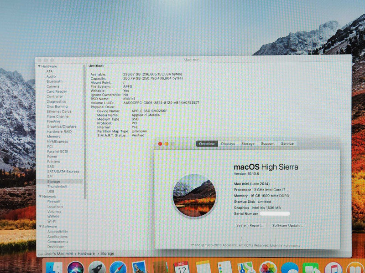Viewport: 365px width, 273px height.
Task: Launch Siri from the Dock
Action: tap(76, 268)
